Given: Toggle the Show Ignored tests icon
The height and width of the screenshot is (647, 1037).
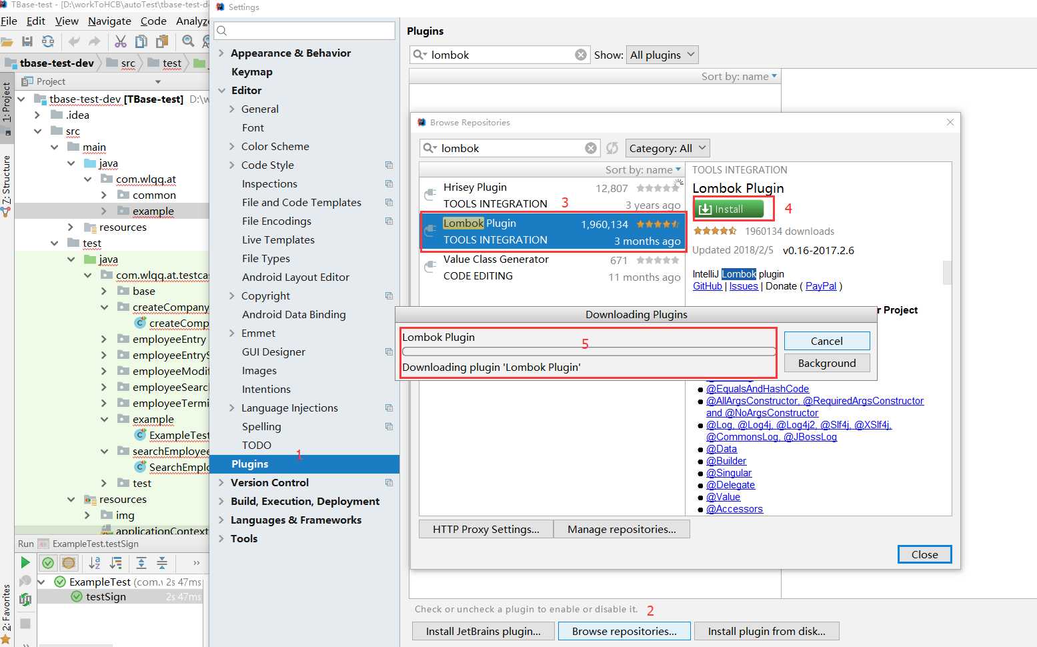Looking at the screenshot, I should pos(68,563).
